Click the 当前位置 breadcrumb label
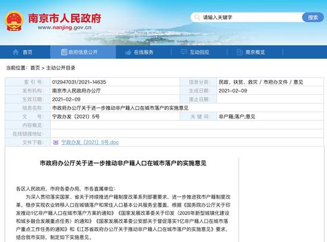 point(17,68)
